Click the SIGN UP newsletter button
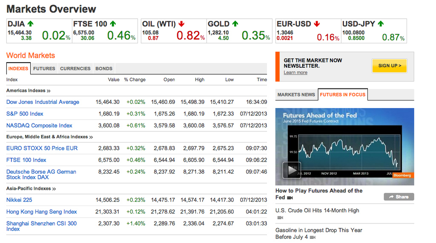Image resolution: width=436 pixels, height=243 pixels. (x=390, y=66)
